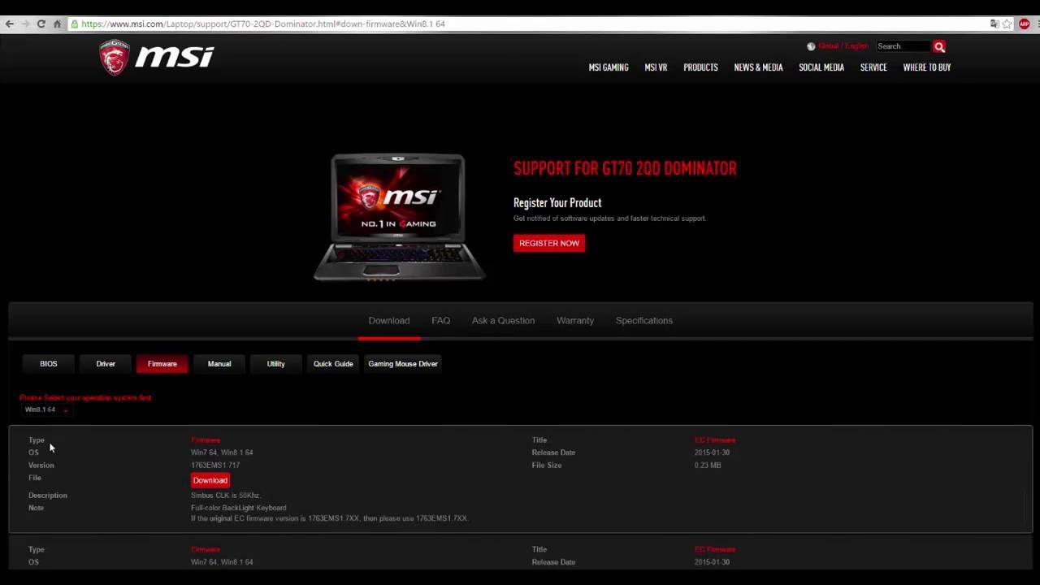
Task: Select the Quick Guide download category
Action: [x=333, y=364]
